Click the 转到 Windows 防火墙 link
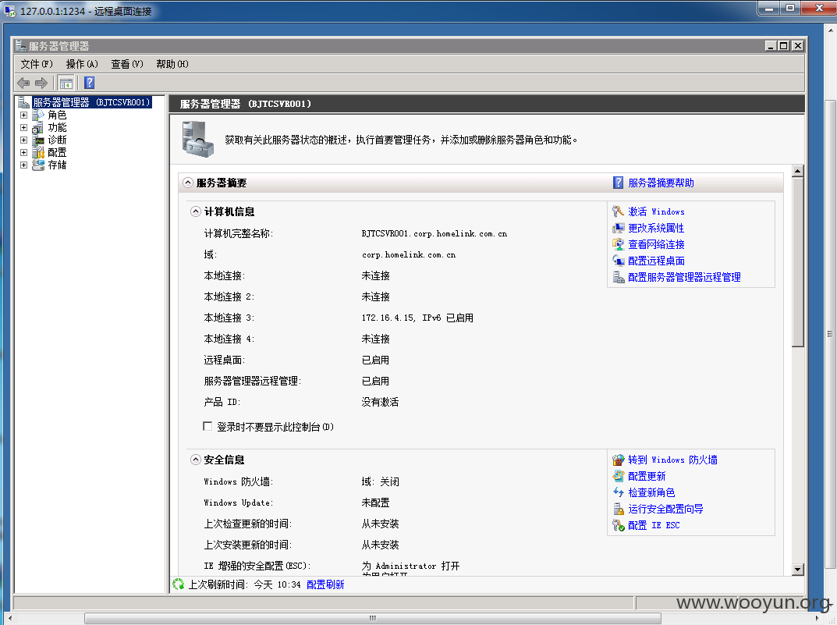 click(x=672, y=460)
